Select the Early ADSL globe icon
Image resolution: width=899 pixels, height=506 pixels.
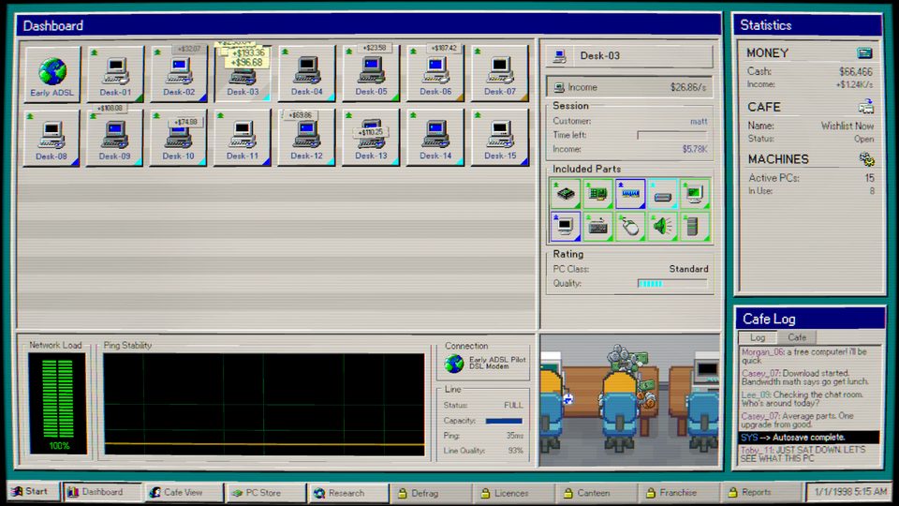coord(52,75)
